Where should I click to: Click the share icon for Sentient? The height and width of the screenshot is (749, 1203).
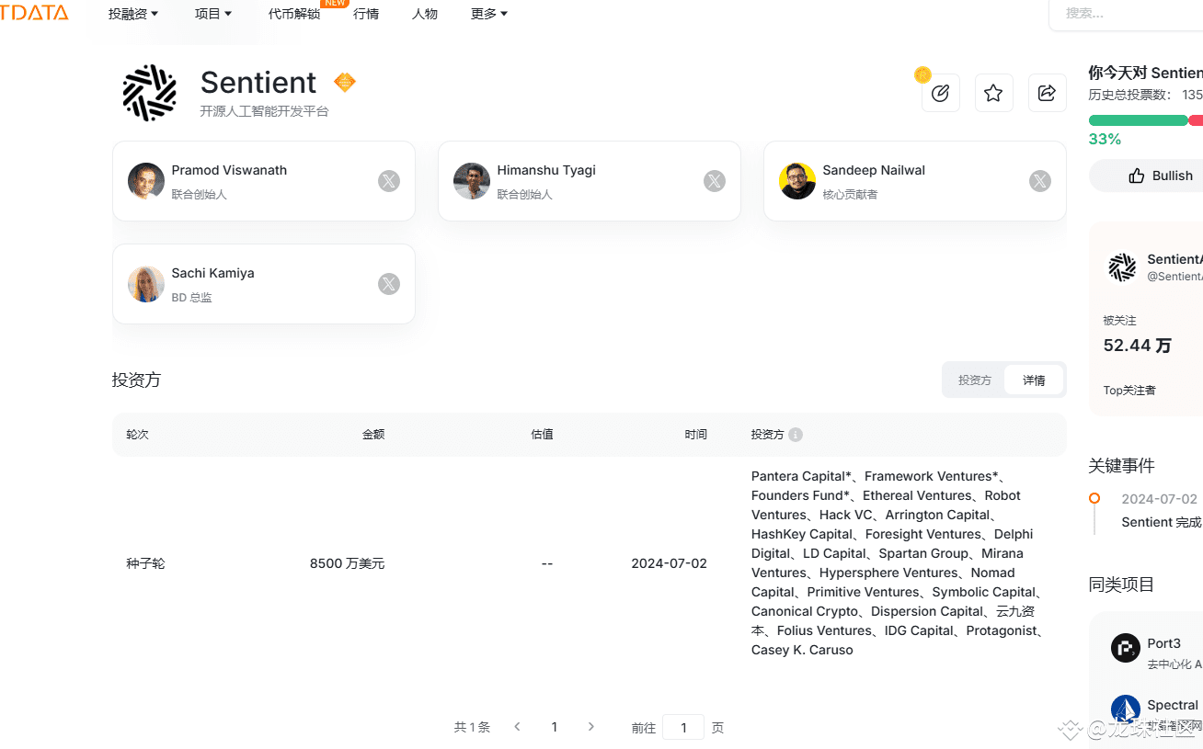click(x=1047, y=93)
